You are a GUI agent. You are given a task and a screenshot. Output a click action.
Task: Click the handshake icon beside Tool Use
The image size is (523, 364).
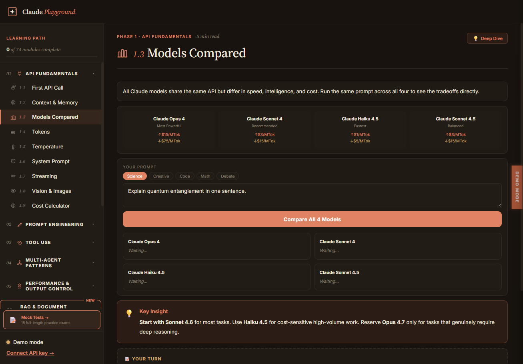20,242
